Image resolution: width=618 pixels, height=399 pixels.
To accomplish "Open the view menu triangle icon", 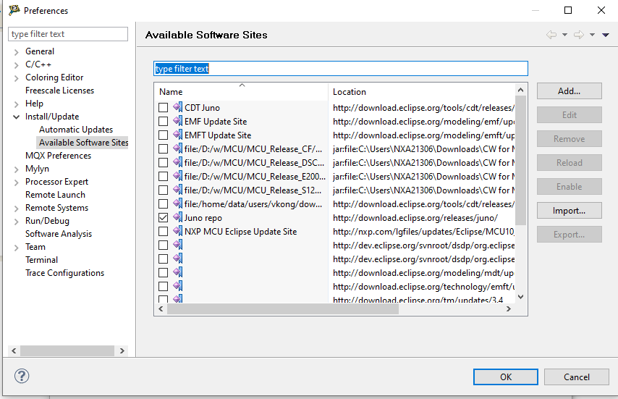I will tap(605, 35).
